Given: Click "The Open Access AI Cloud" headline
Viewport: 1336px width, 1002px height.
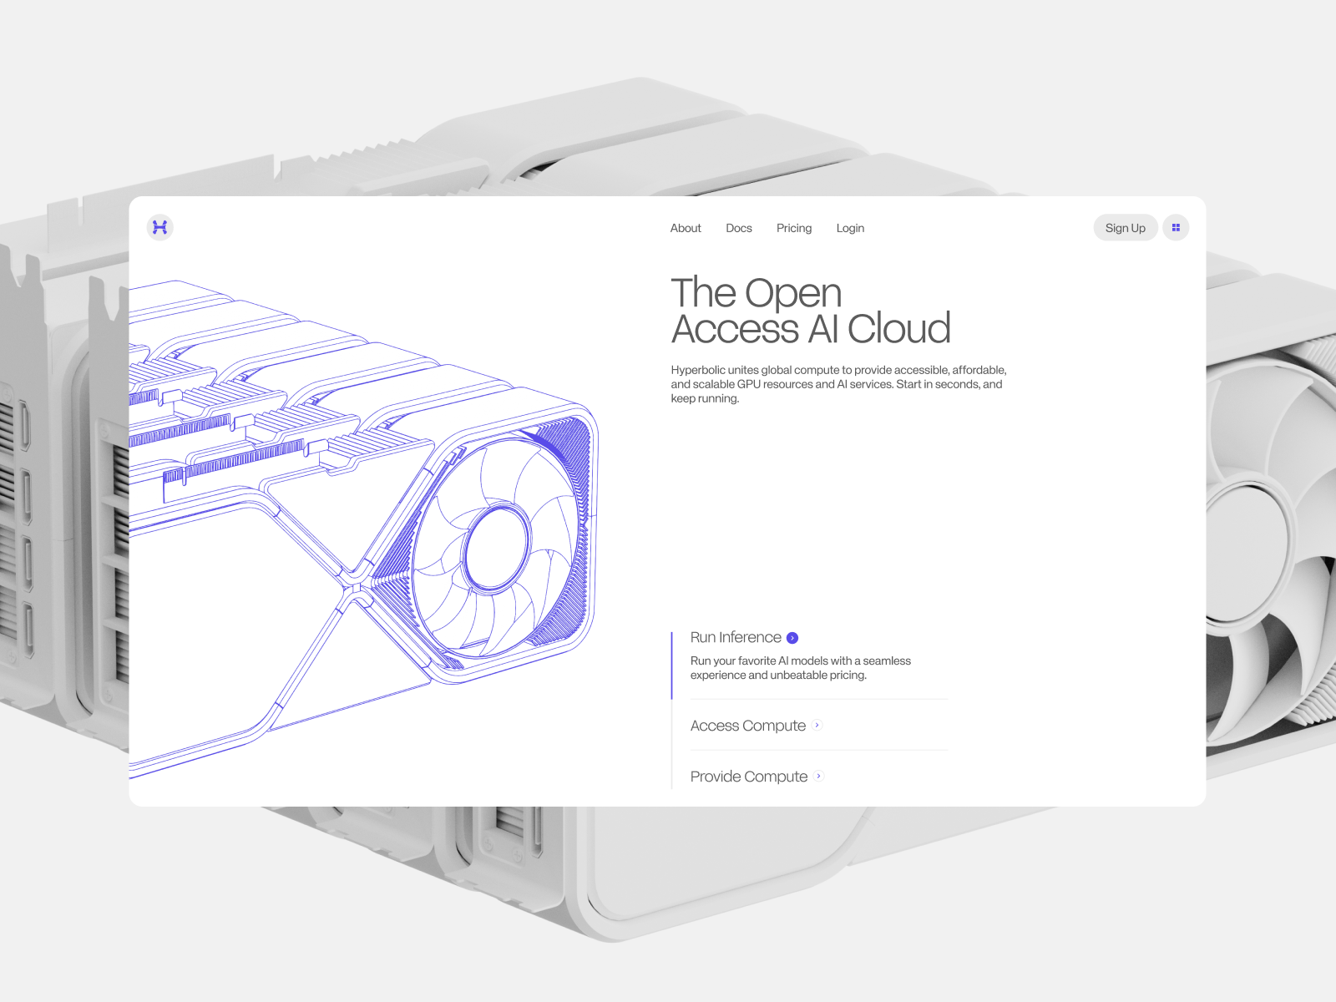Looking at the screenshot, I should [811, 311].
